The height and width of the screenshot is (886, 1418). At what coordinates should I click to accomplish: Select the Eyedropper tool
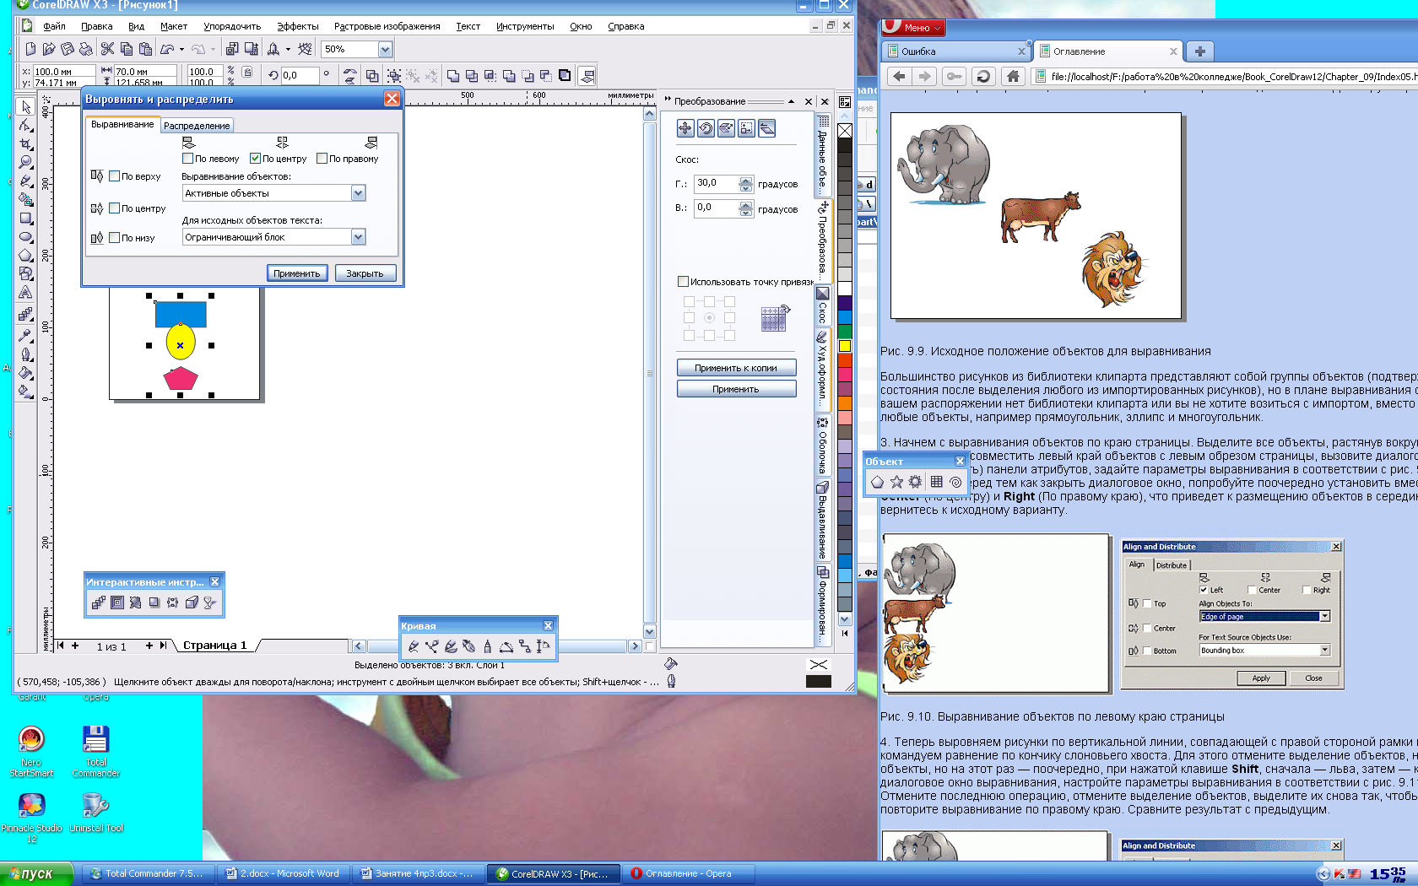pyautogui.click(x=26, y=335)
